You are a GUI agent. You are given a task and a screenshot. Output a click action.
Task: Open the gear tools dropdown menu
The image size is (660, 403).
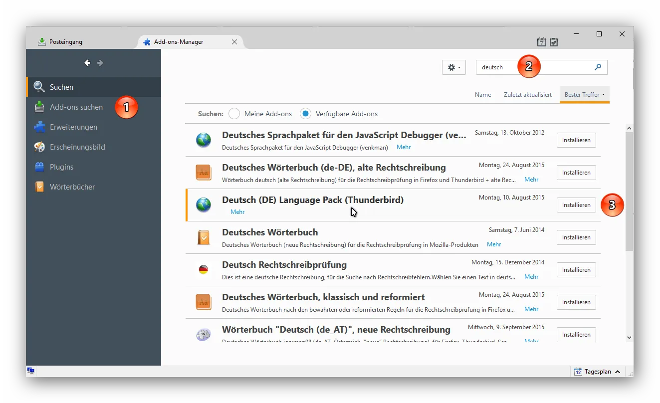(453, 67)
